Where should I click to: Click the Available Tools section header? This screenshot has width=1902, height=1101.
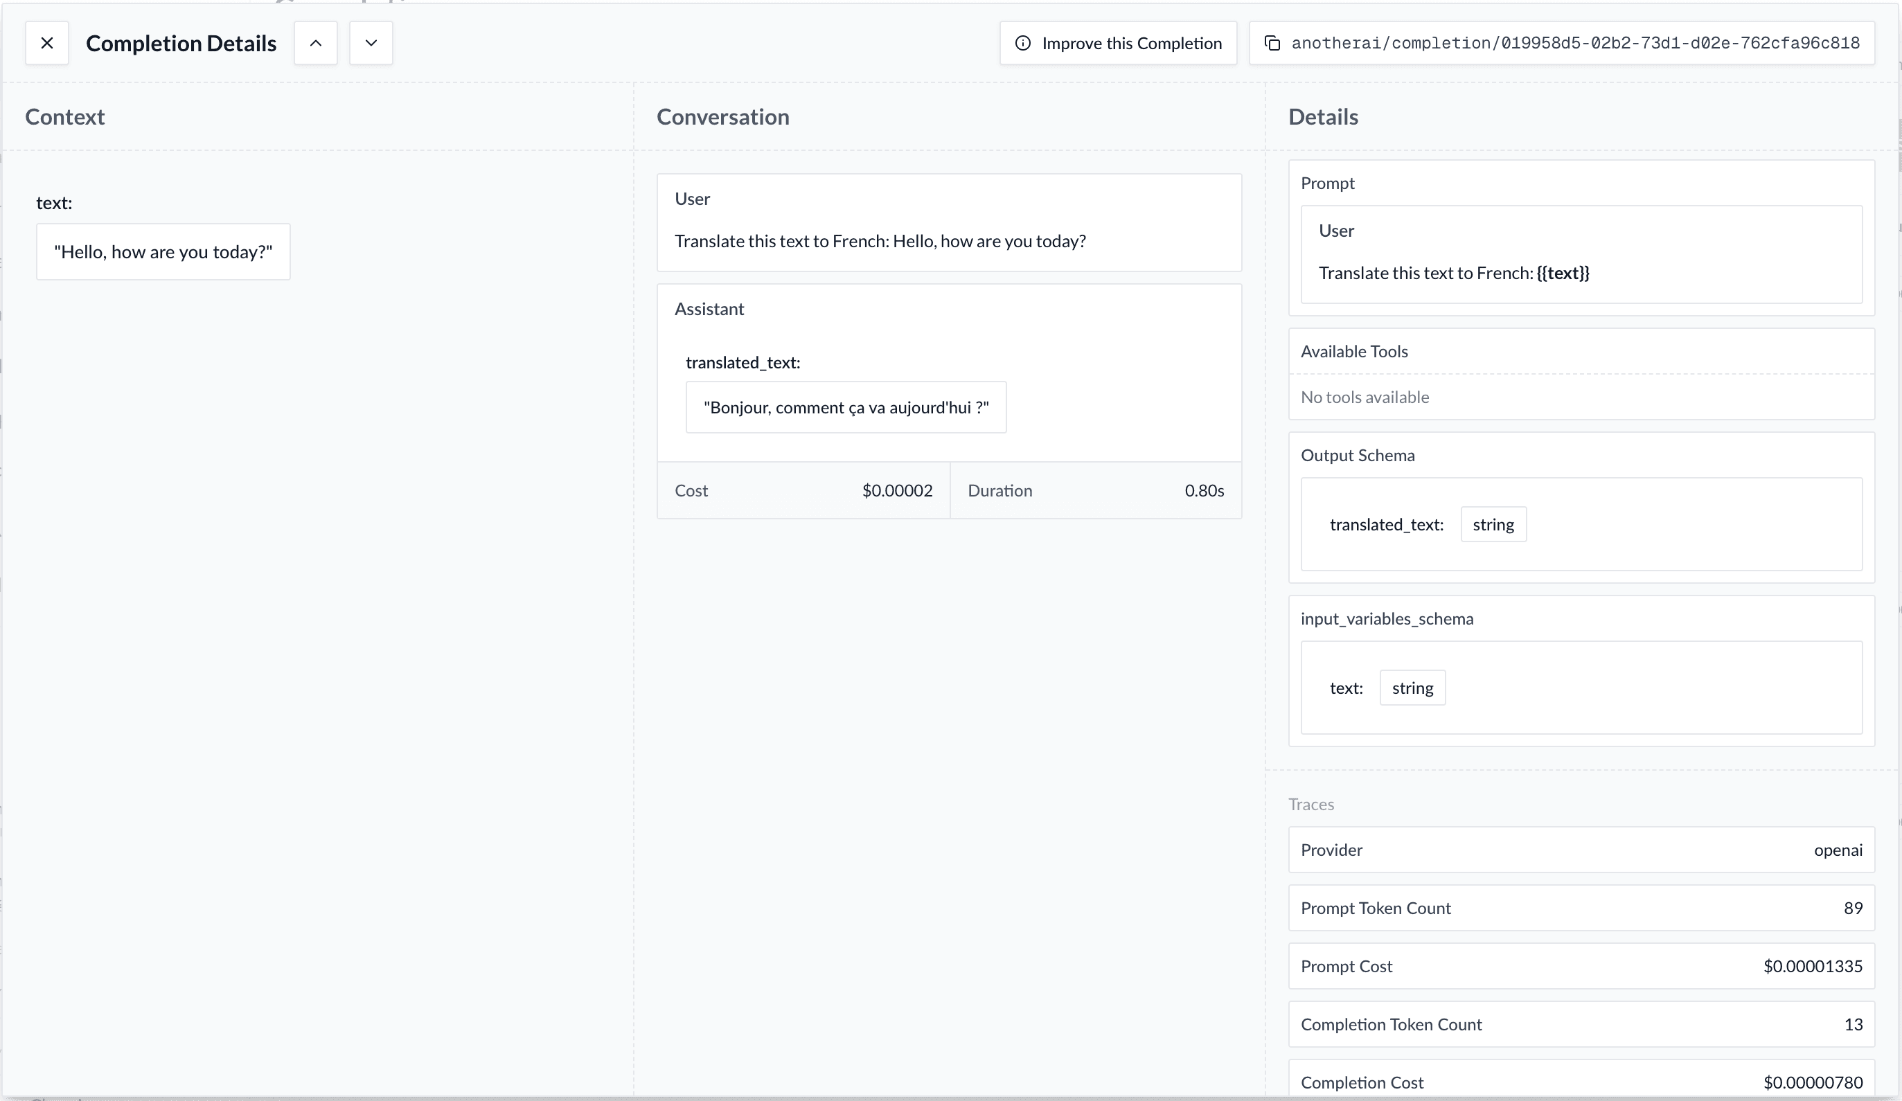tap(1354, 351)
